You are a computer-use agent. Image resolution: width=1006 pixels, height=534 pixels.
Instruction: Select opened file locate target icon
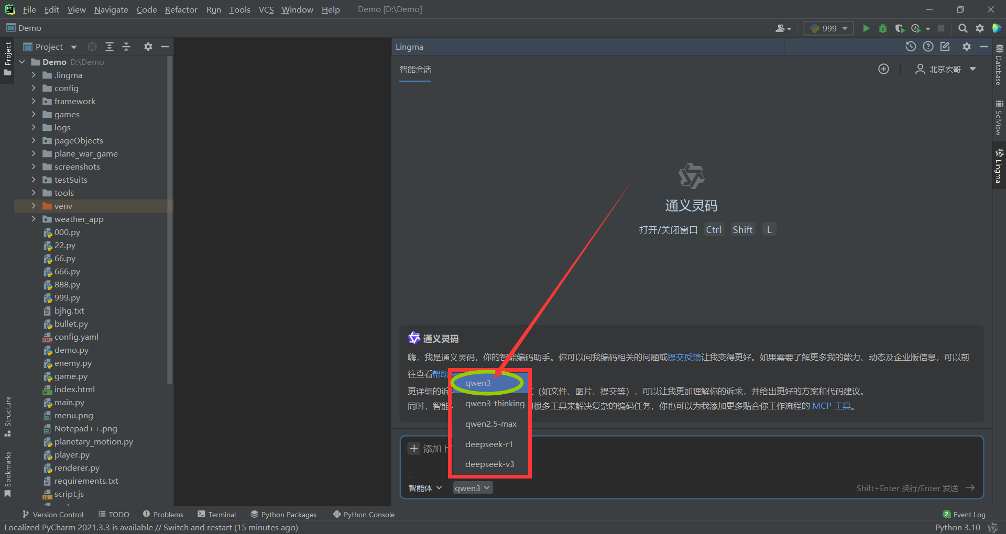92,47
